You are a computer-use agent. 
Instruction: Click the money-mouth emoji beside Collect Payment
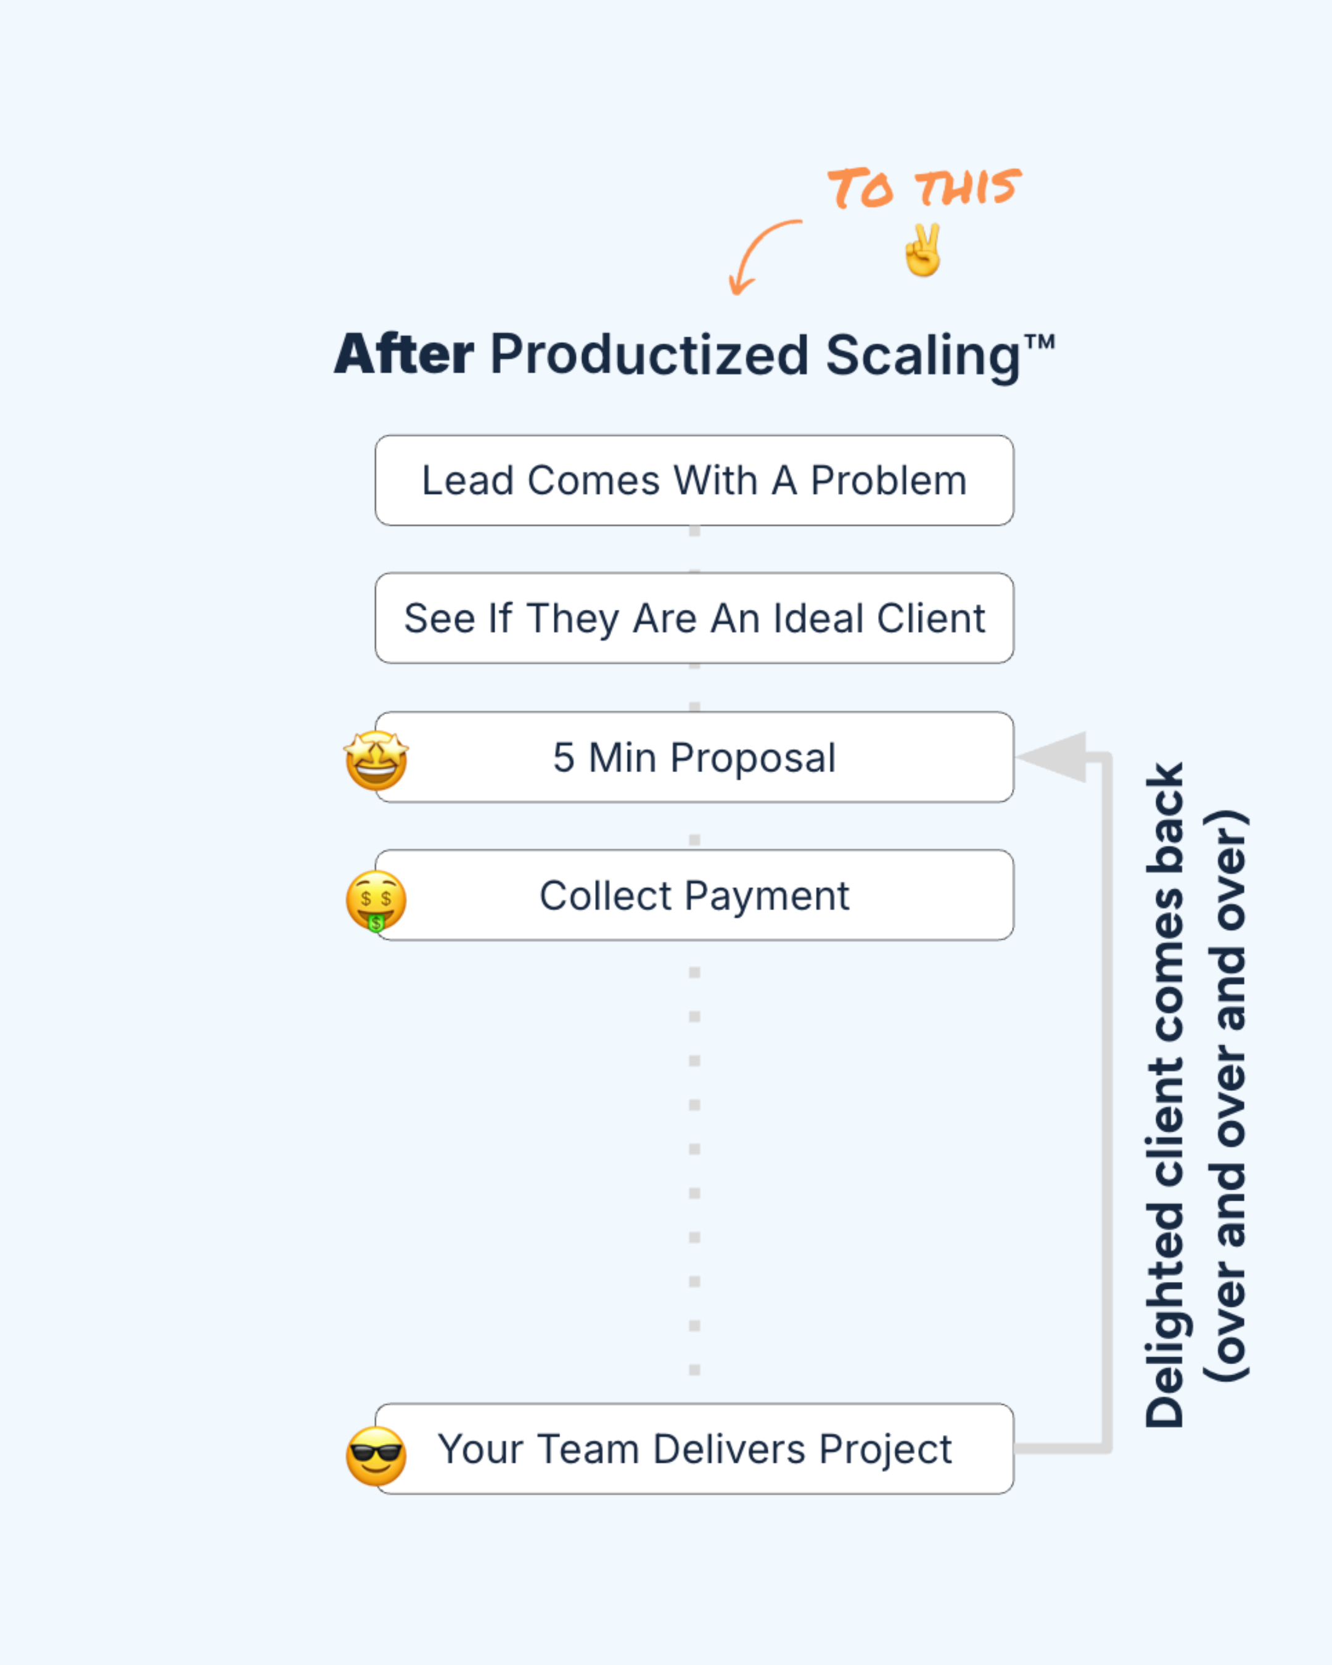click(x=376, y=900)
